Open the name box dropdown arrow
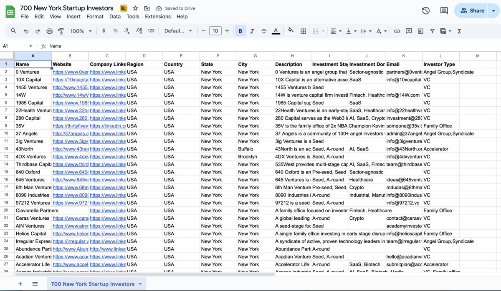The height and width of the screenshot is (291, 501). pos(30,46)
